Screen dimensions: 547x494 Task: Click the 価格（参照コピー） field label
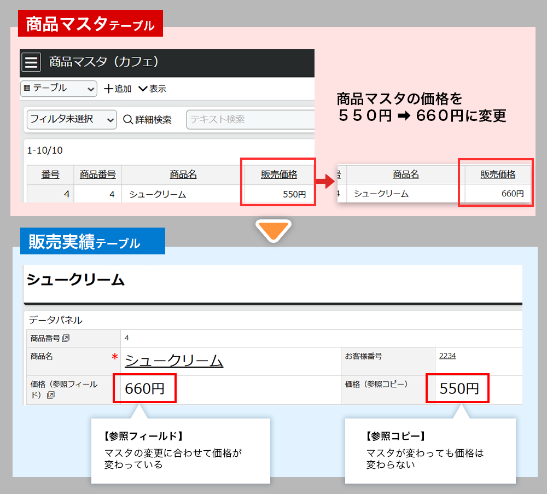376,384
